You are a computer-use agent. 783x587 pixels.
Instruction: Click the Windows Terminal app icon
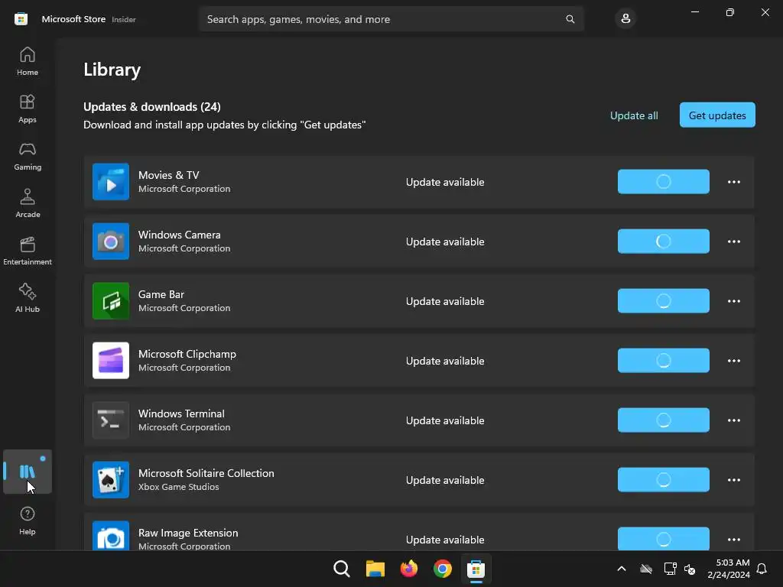click(x=111, y=420)
